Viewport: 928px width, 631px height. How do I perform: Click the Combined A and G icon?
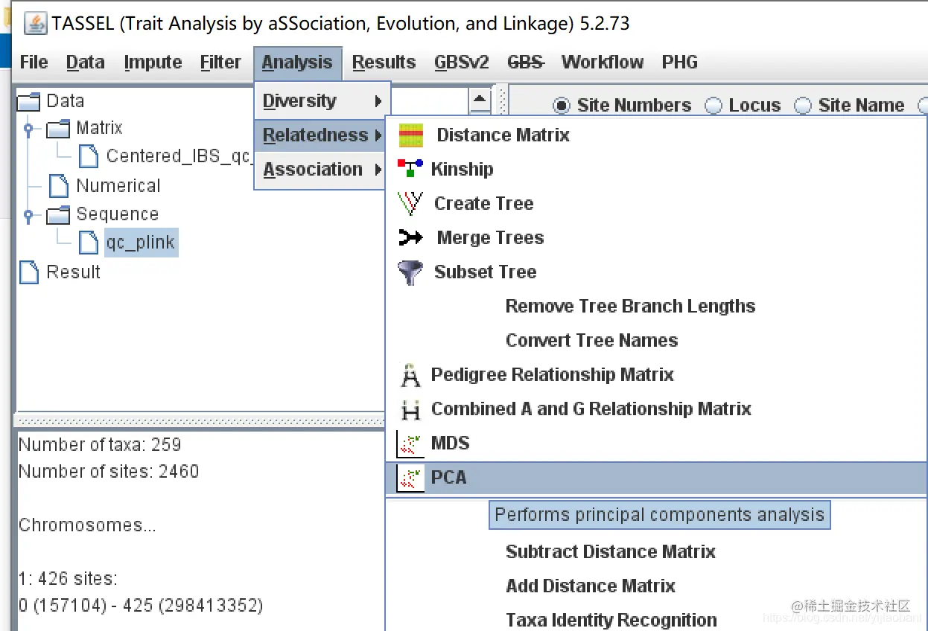tap(410, 409)
